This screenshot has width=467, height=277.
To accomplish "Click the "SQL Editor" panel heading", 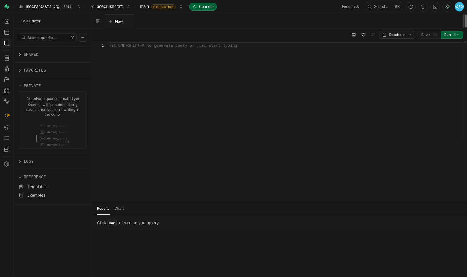I will click(31, 21).
